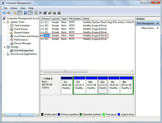Select the (K:) 187.31 GB partition block
Image resolution: width=162 pixels, height=123 pixels.
click(126, 86)
